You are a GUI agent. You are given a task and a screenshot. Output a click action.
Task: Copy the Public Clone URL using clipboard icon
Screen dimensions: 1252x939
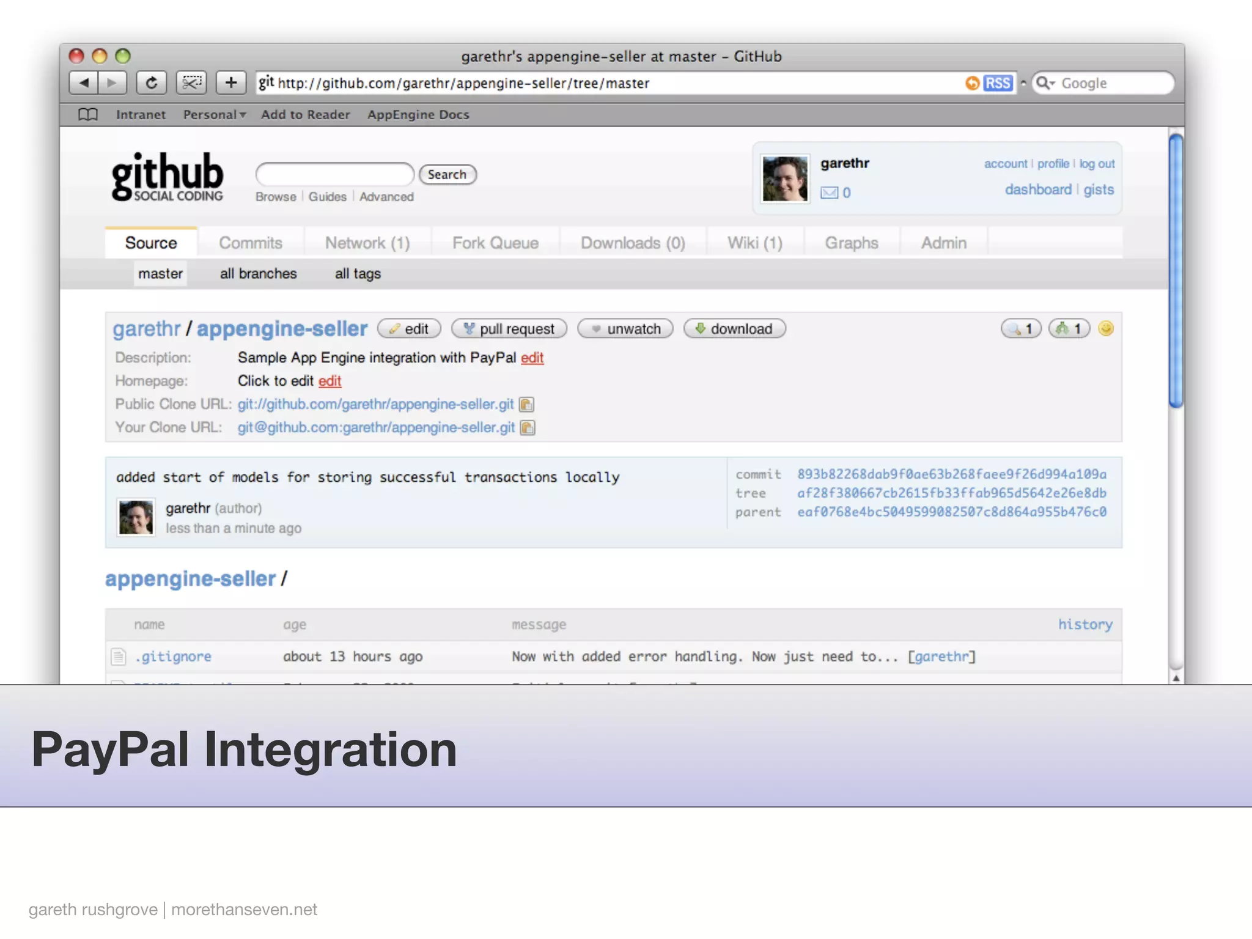pos(526,405)
